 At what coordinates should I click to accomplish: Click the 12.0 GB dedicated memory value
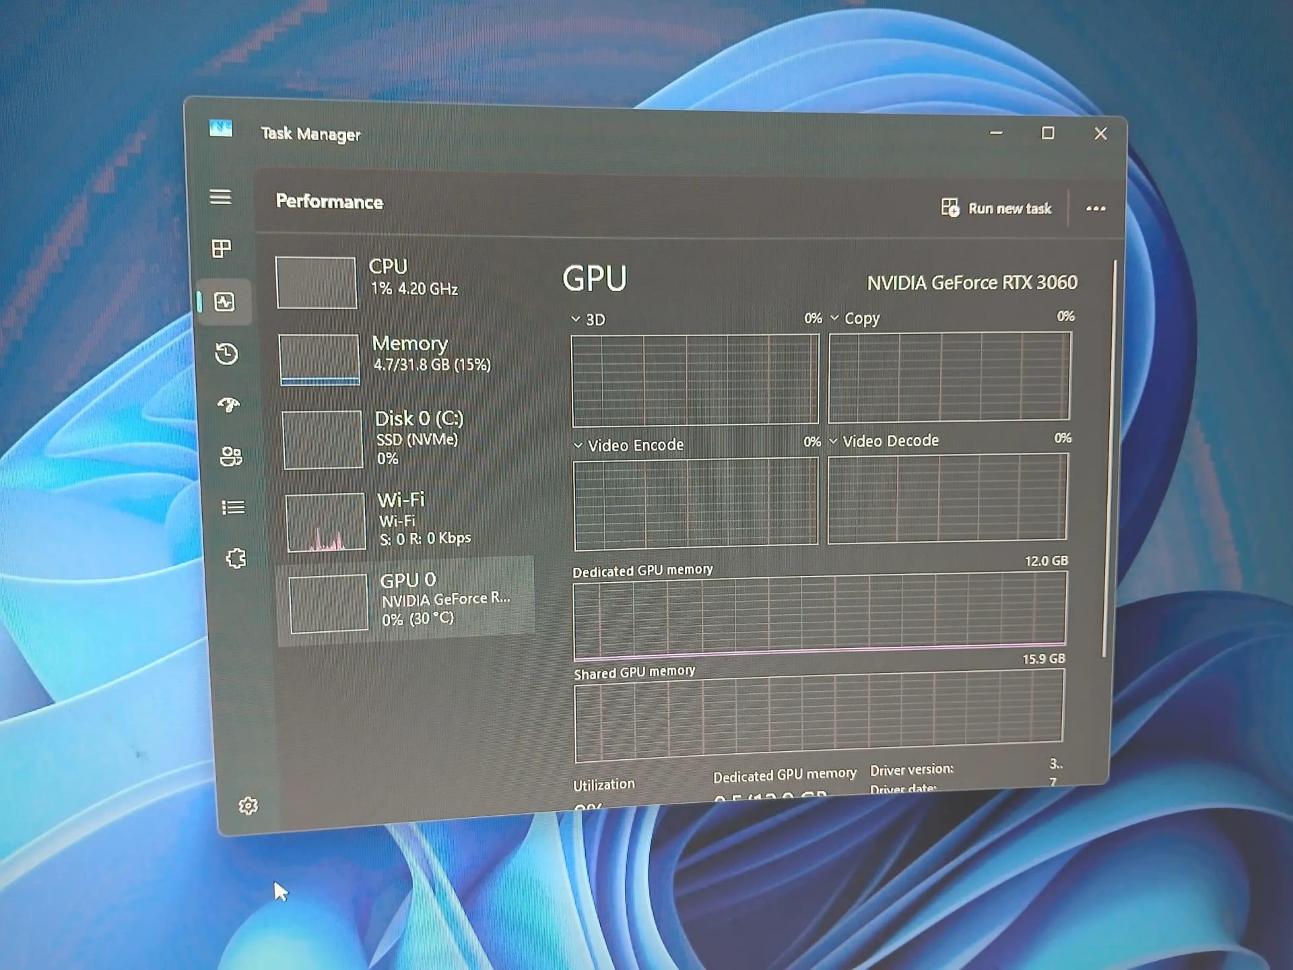pos(1046,560)
